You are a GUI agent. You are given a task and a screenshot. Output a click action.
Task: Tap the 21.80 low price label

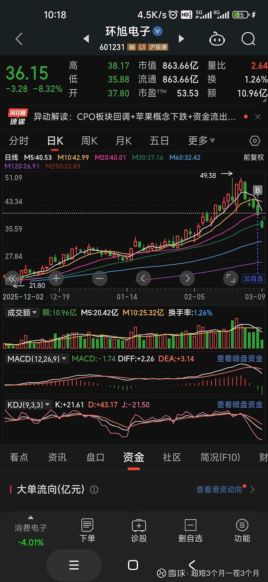[x=37, y=285]
